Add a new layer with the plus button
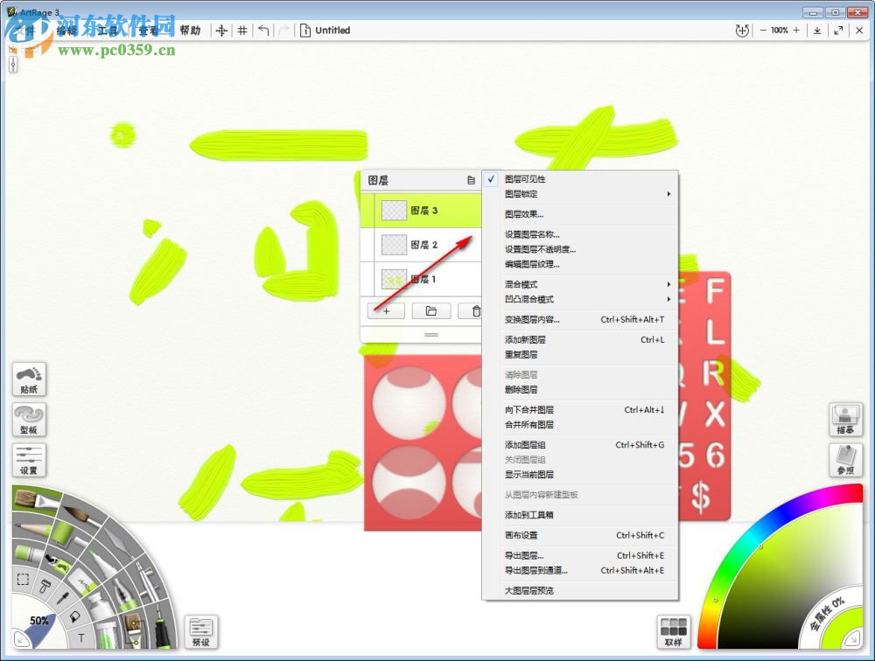875x661 pixels. click(x=386, y=310)
